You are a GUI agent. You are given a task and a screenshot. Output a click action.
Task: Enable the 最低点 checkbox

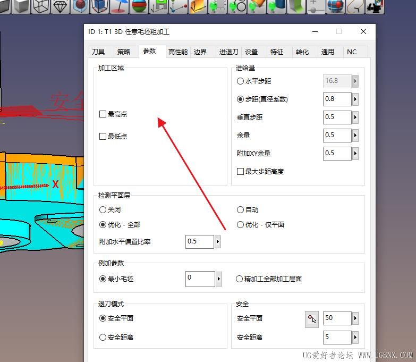103,137
